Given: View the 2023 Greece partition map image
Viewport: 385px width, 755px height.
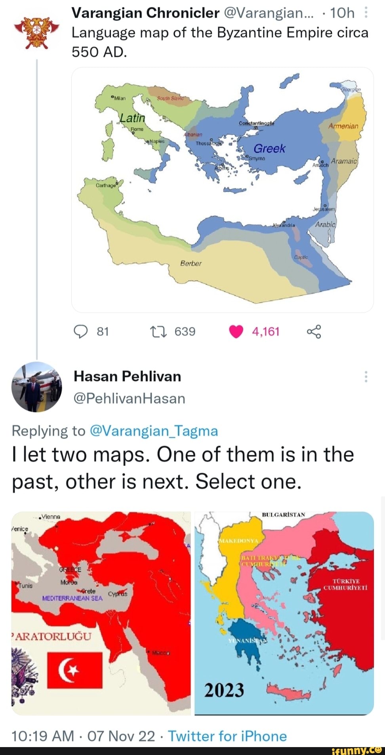Looking at the screenshot, I should [284, 613].
